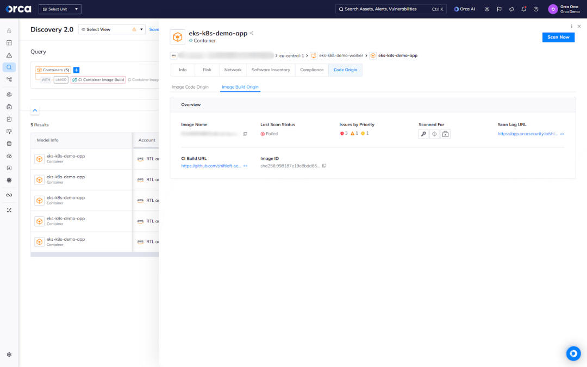The width and height of the screenshot is (587, 367).
Task: Click the '5 Results' count text
Action: (40, 125)
